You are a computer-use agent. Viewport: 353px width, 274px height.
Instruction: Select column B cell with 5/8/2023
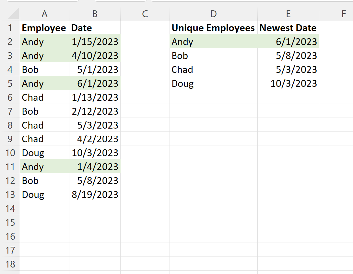[x=95, y=181]
